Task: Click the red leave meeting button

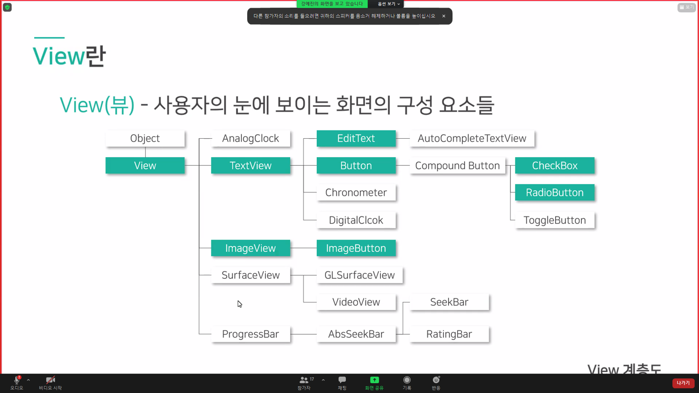Action: point(683,383)
